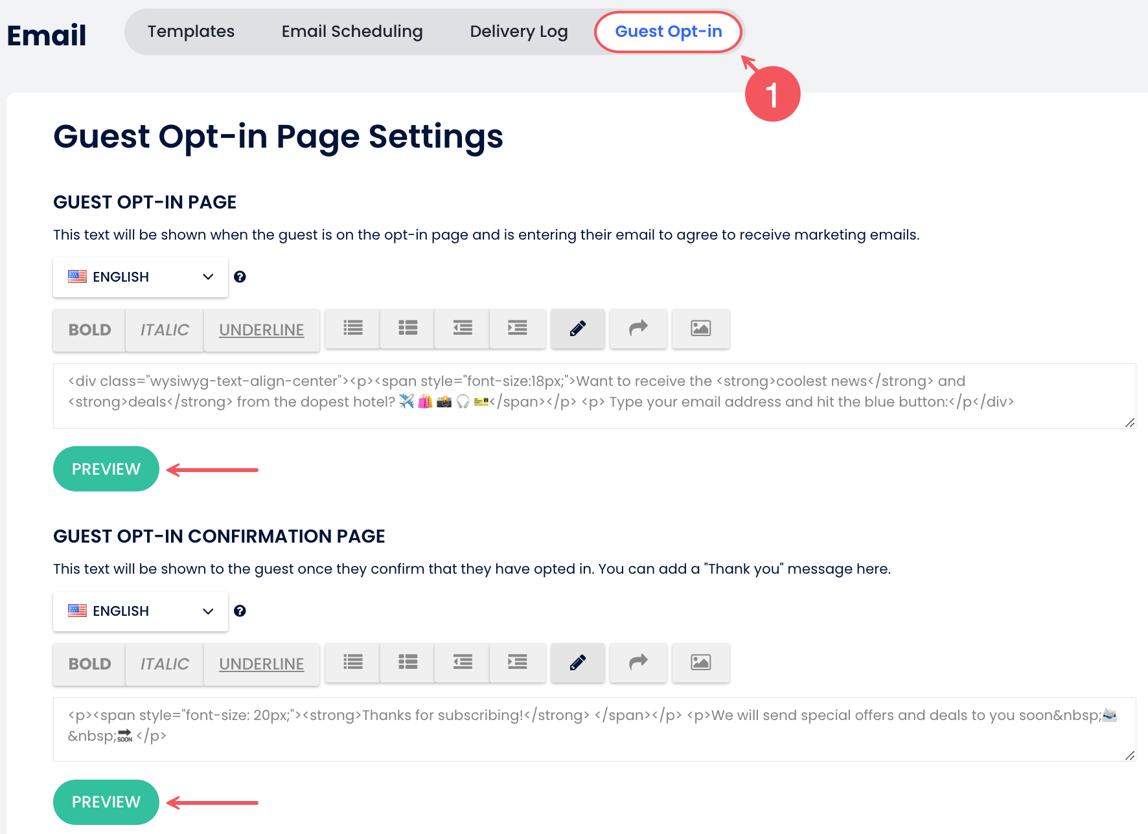This screenshot has height=834, width=1148.
Task: Expand the English dropdown under Guest Opt-in Page
Action: [141, 277]
